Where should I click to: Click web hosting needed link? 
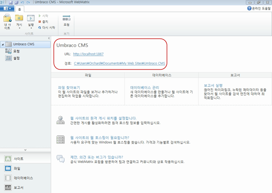[99, 138]
